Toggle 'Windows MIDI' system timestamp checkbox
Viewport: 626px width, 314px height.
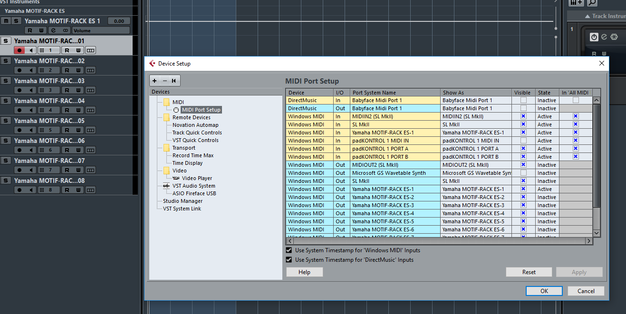(289, 250)
